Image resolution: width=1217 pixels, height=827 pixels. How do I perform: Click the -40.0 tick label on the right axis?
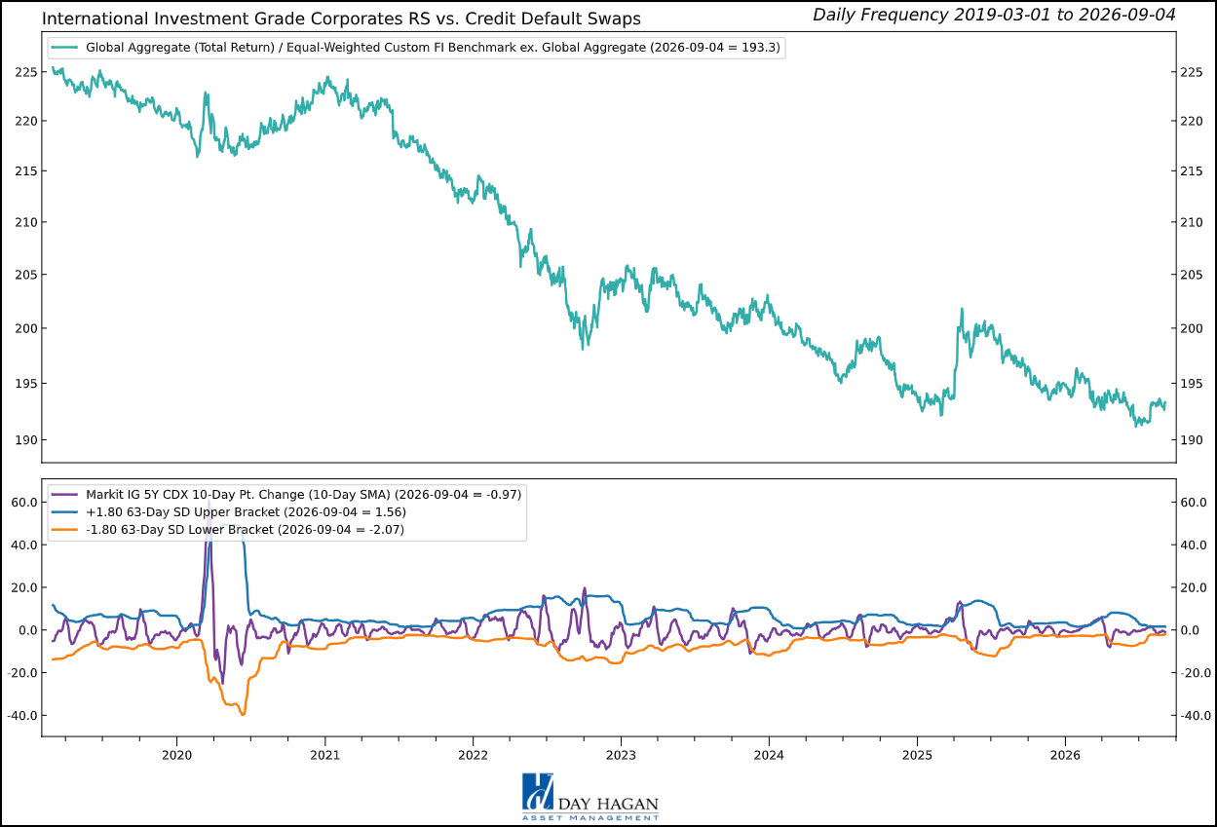(x=1198, y=716)
